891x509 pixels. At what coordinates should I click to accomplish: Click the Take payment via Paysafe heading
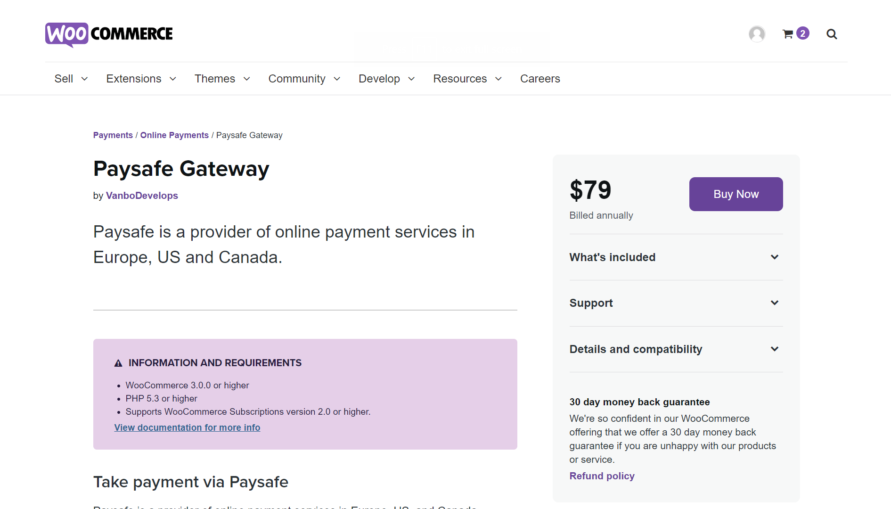pyautogui.click(x=191, y=482)
